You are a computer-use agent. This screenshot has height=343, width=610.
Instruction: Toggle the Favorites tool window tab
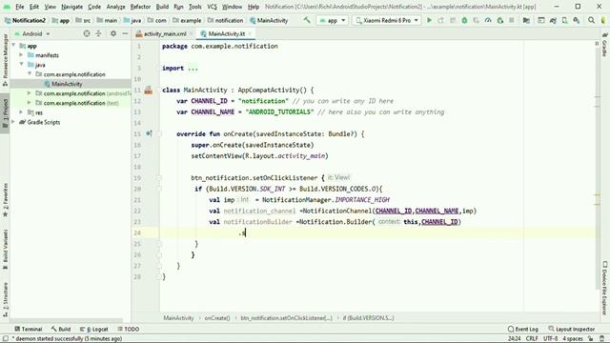coord(5,200)
